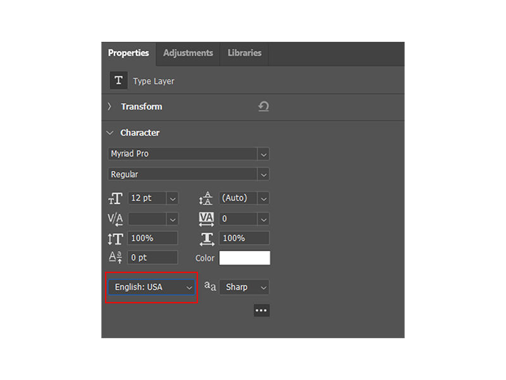Click the anti-aliasing icon beside Sharp
Image resolution: width=506 pixels, height=380 pixels.
click(211, 287)
